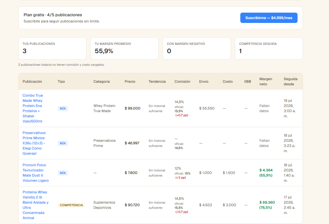This screenshot has height=224, width=329.
Task: Click the price $ 99.000
Action: point(133,108)
